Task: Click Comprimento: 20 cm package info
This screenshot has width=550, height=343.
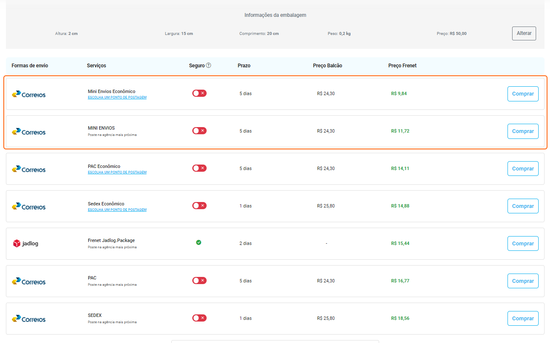Action: click(259, 34)
